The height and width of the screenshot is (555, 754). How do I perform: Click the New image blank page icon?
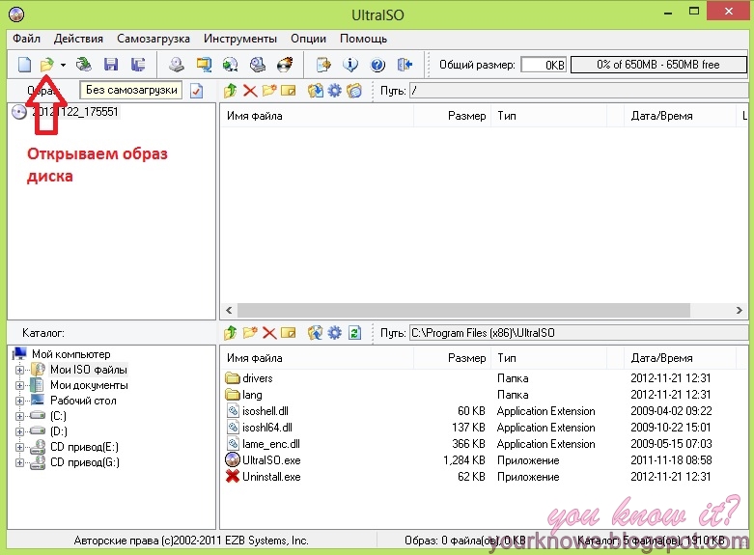(x=24, y=65)
